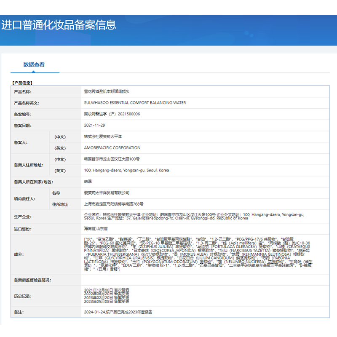
Task: Click the (中文) row label under 备案人
Action: tap(60, 136)
